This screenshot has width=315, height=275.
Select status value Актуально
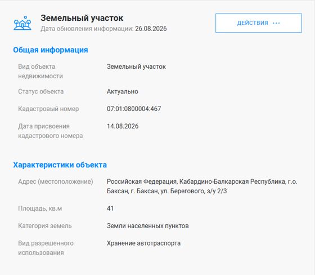123,91
